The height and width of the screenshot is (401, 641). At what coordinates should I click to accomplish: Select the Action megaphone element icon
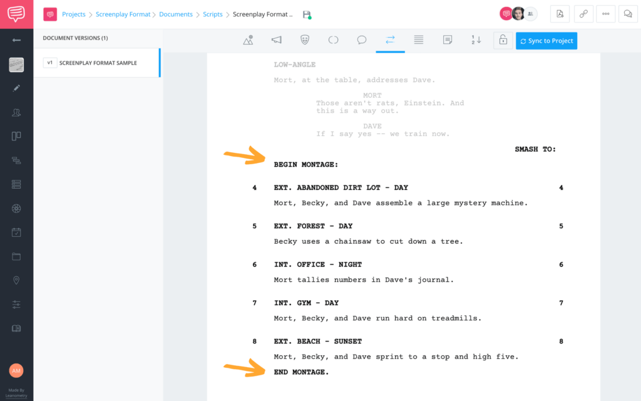coord(276,39)
